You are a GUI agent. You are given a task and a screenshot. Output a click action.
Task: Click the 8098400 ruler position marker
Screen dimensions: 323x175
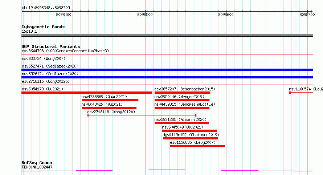coord(64,15)
